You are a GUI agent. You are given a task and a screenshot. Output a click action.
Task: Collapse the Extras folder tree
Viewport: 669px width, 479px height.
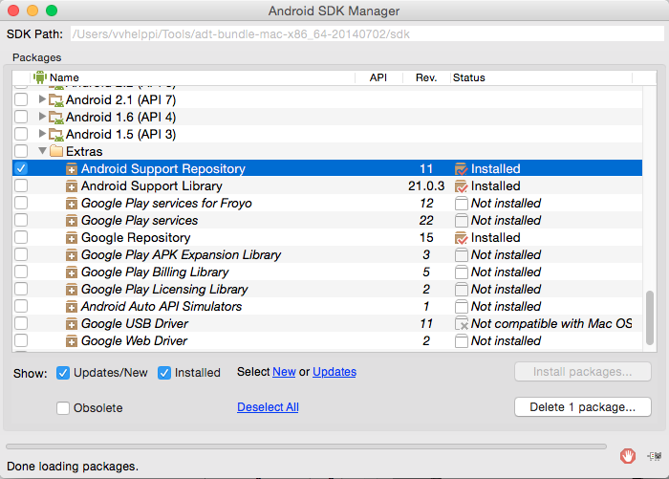[42, 152]
